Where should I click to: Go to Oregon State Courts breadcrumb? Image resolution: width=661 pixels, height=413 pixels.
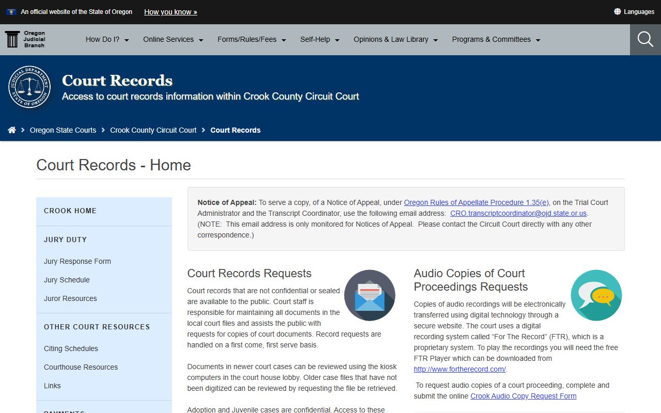tap(63, 130)
